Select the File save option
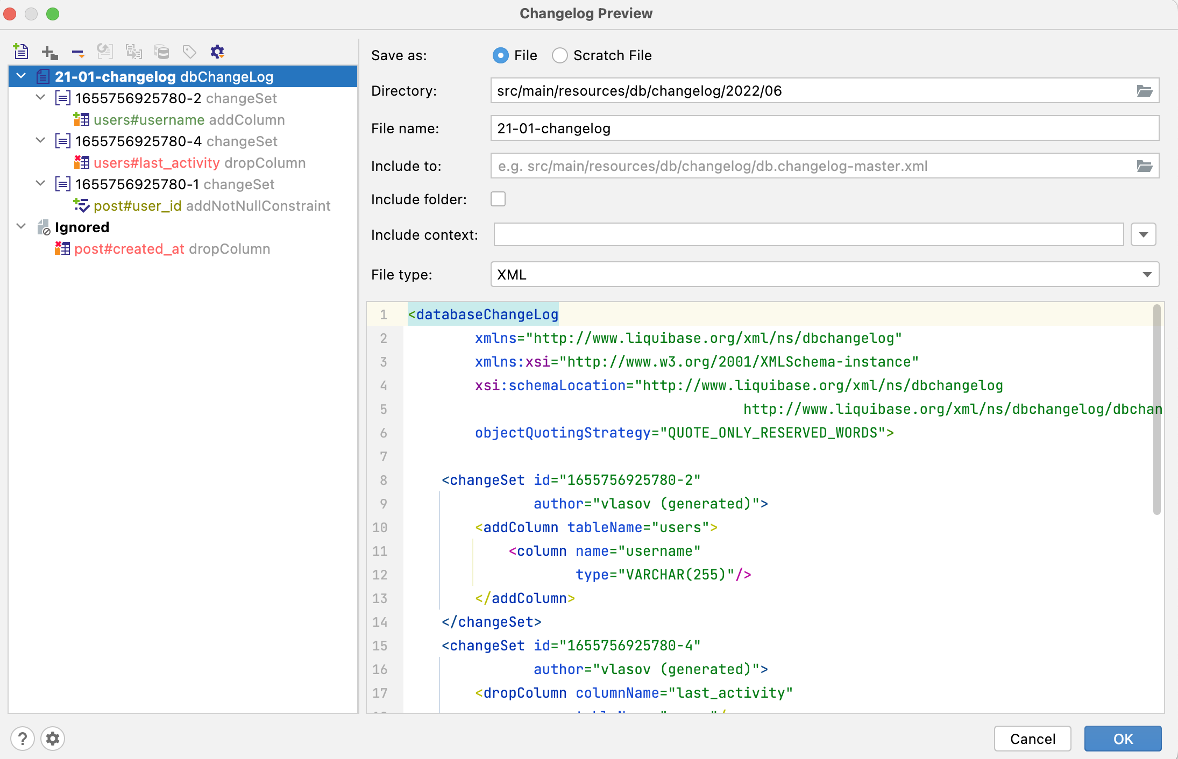 click(501, 55)
